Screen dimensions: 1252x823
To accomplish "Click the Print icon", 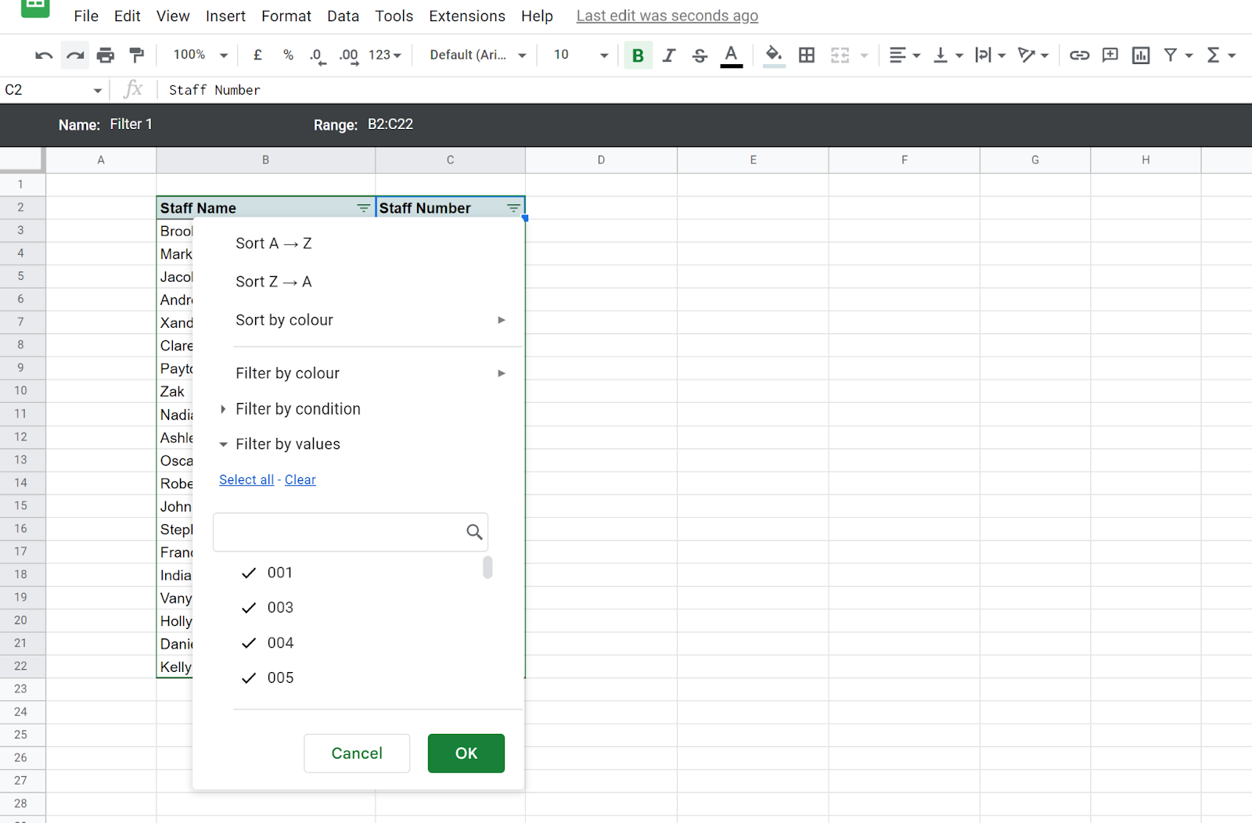I will [x=106, y=55].
